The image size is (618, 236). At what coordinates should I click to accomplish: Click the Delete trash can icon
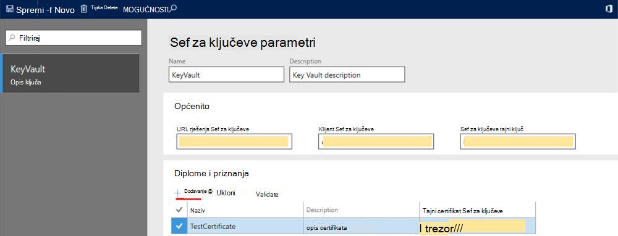tap(83, 9)
